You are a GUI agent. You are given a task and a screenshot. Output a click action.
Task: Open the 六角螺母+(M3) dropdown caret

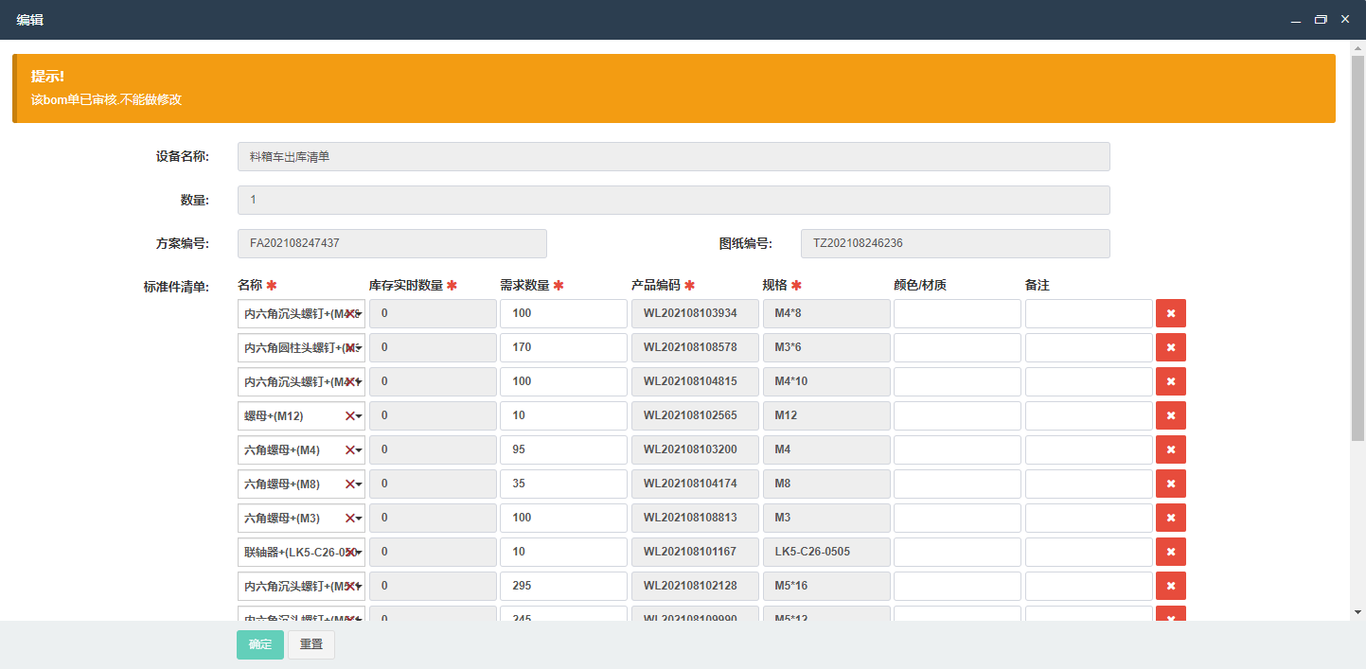pos(360,519)
